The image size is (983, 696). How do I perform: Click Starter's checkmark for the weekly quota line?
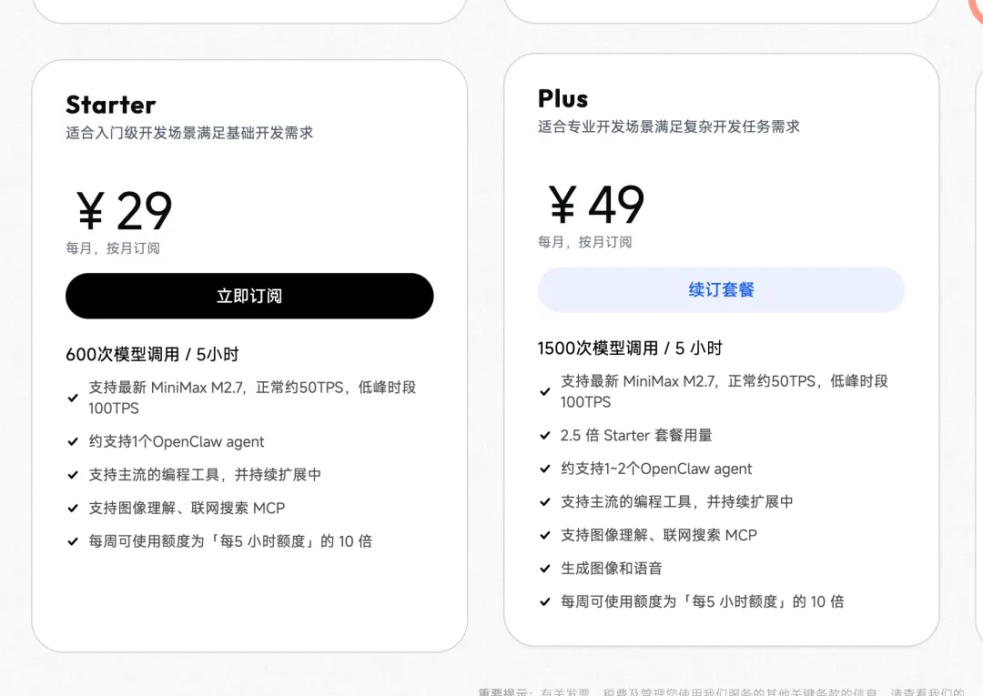73,541
